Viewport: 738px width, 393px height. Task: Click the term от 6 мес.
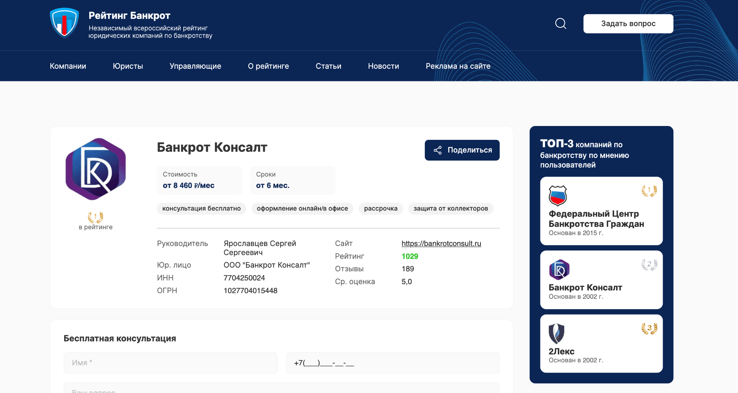coord(273,186)
